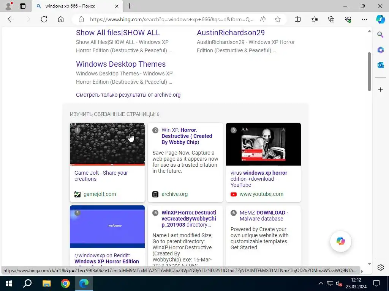
Task: Add page to favorites star icon
Action: pyautogui.click(x=278, y=19)
